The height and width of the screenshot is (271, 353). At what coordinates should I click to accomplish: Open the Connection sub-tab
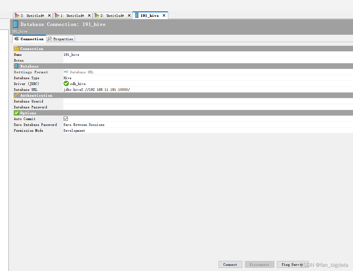(29, 39)
